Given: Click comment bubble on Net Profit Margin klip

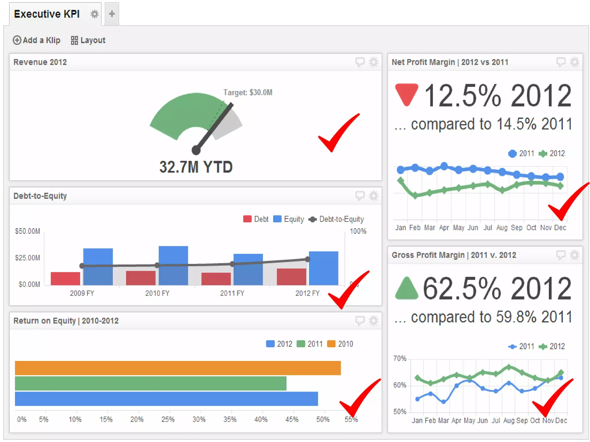Looking at the screenshot, I should pos(561,62).
